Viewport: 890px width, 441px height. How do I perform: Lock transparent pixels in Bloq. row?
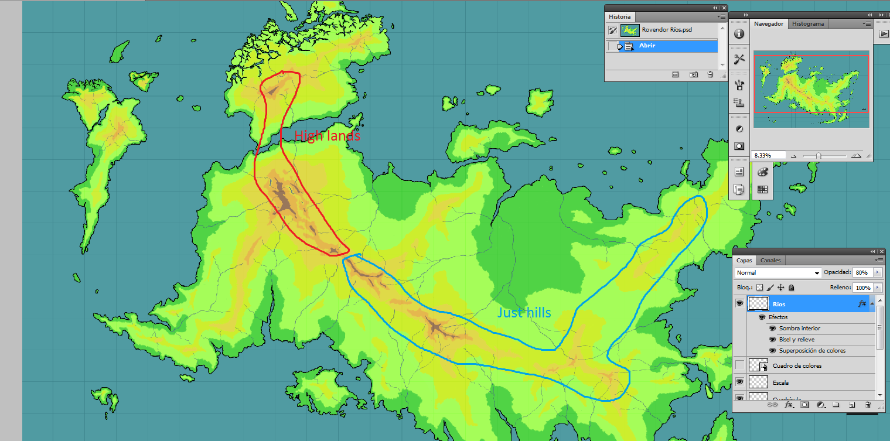tap(759, 288)
